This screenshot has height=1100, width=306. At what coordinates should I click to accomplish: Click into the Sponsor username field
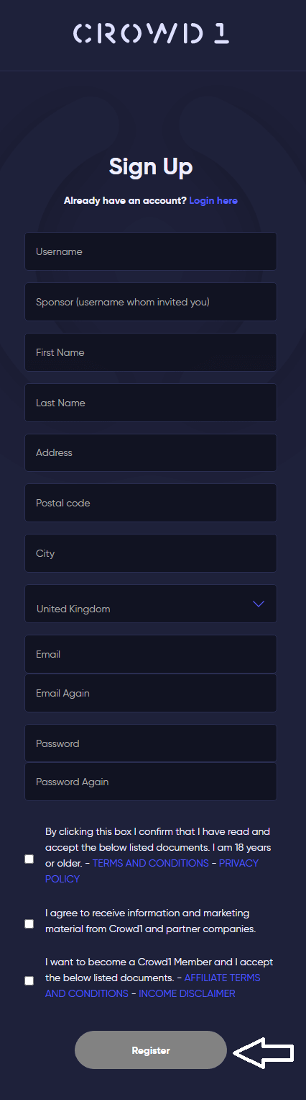pyautogui.click(x=151, y=302)
